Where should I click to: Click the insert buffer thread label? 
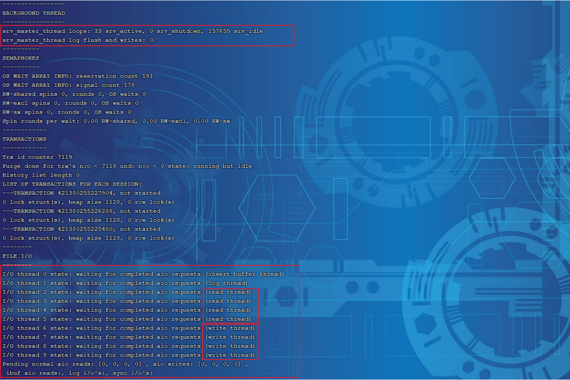[x=245, y=274]
